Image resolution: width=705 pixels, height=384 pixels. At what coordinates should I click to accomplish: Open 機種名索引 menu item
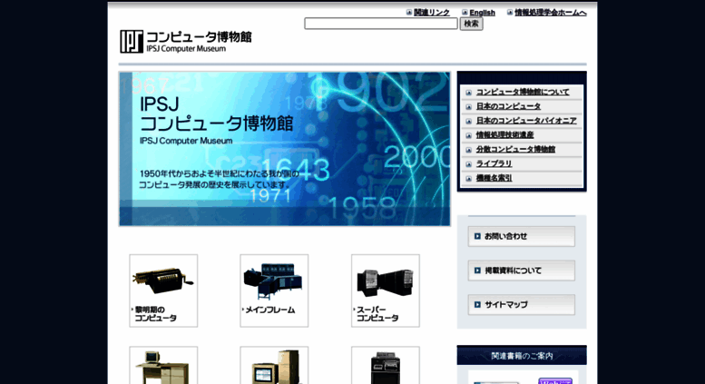[x=494, y=178]
